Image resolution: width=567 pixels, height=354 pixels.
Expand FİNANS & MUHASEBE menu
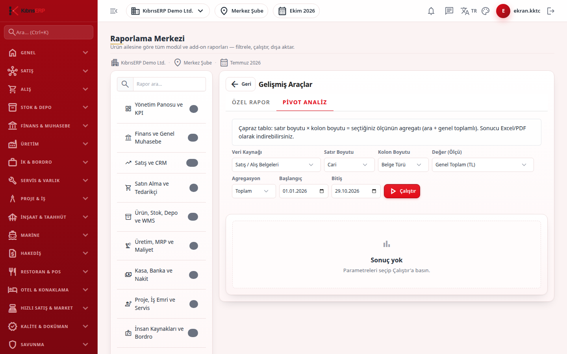pyautogui.click(x=49, y=126)
